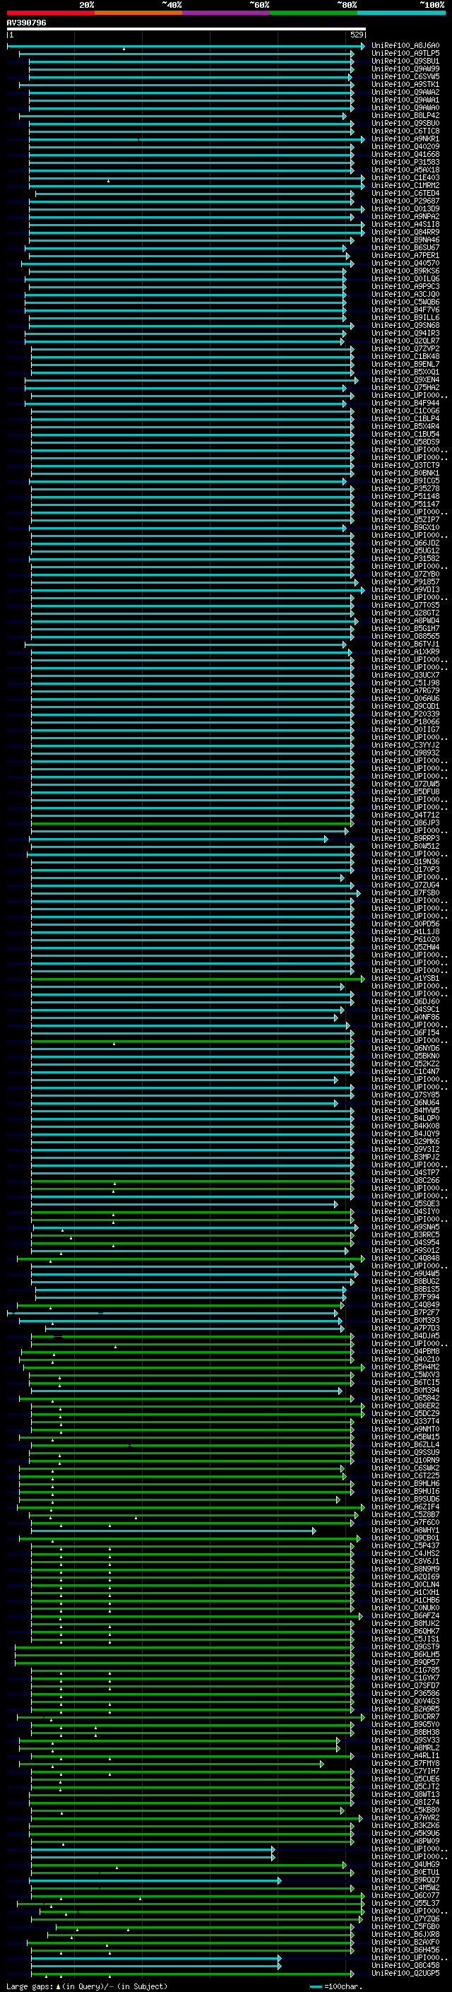Select hit label UniRef100_Q66JD2
Viewport: 452px width, 1992px height.
(x=405, y=543)
